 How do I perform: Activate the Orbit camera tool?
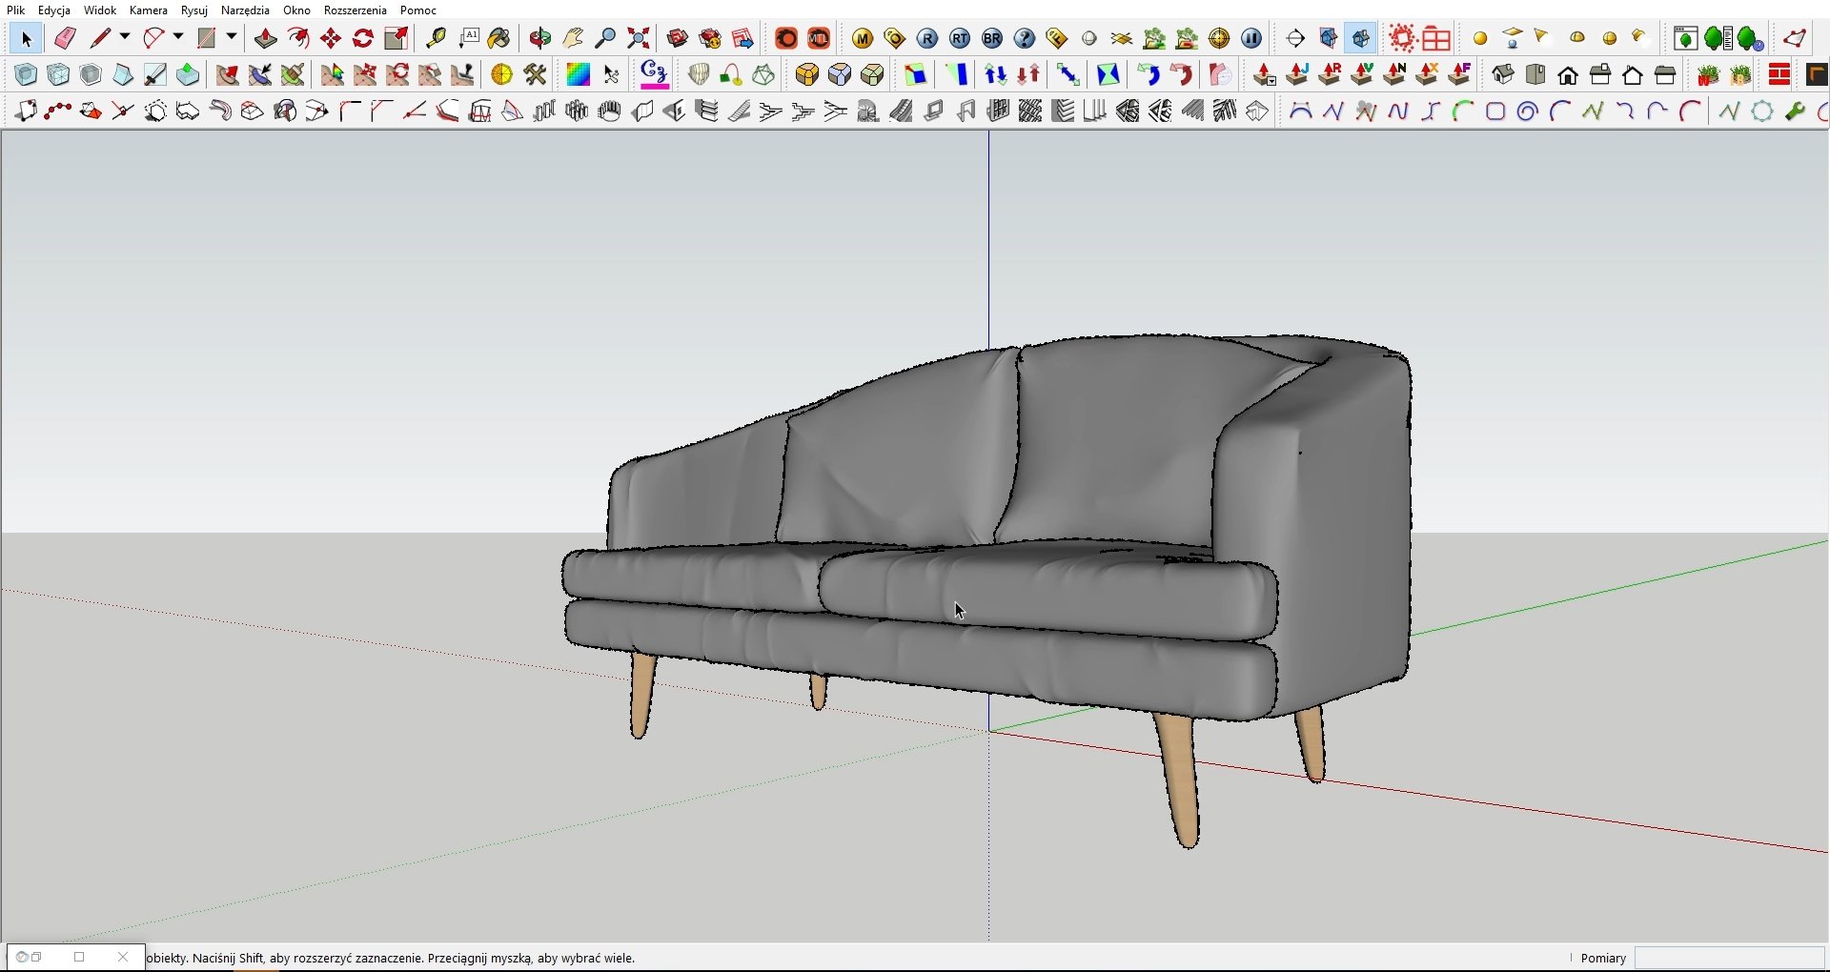click(540, 38)
